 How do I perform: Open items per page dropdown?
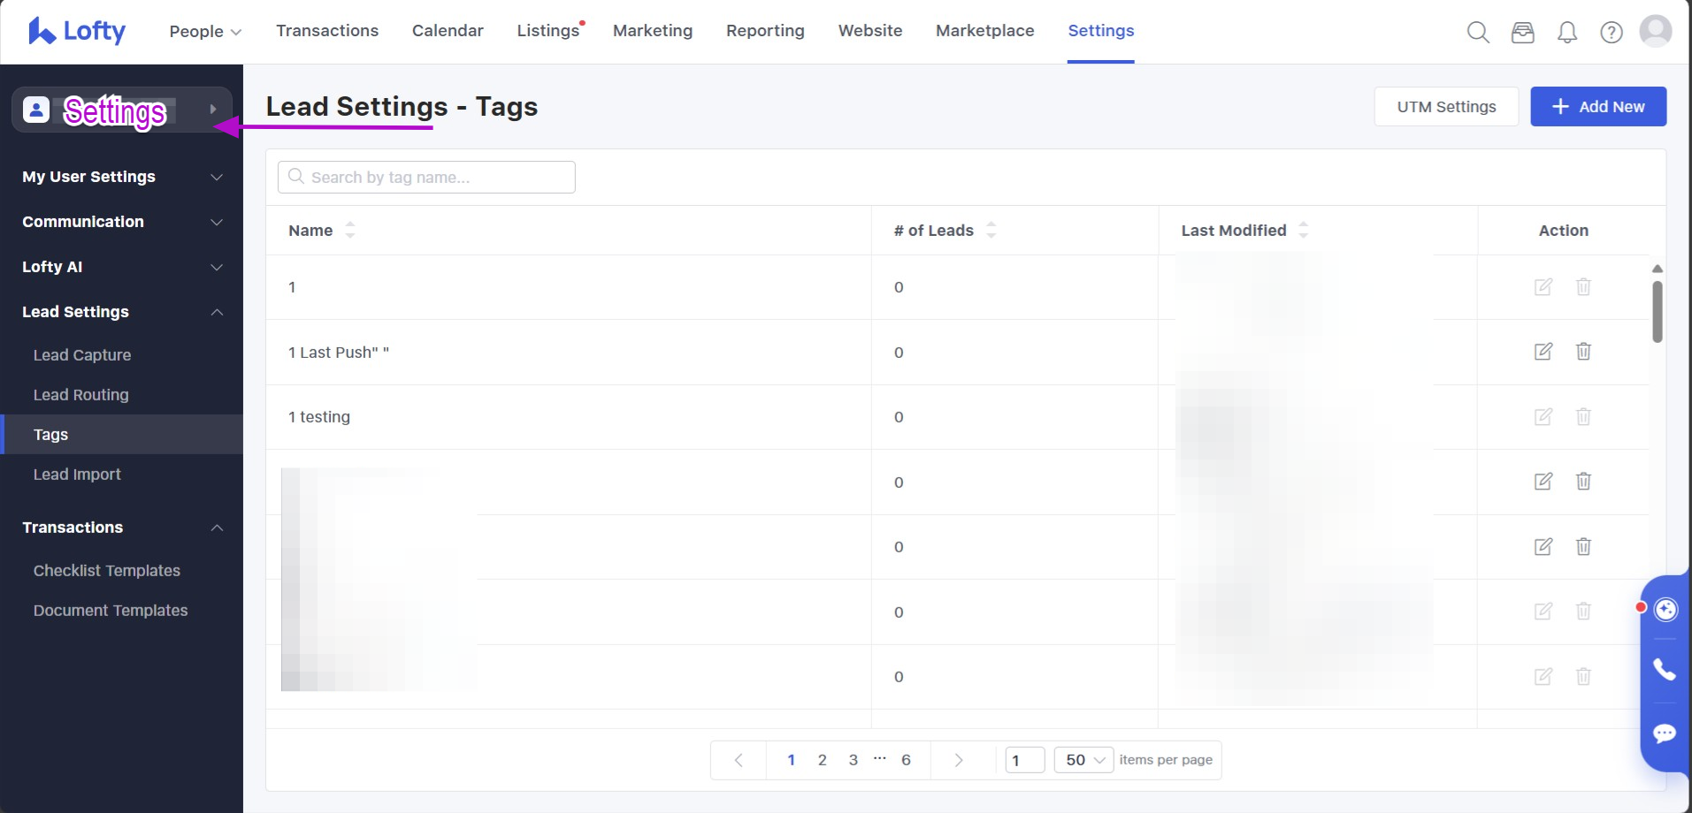click(x=1083, y=760)
